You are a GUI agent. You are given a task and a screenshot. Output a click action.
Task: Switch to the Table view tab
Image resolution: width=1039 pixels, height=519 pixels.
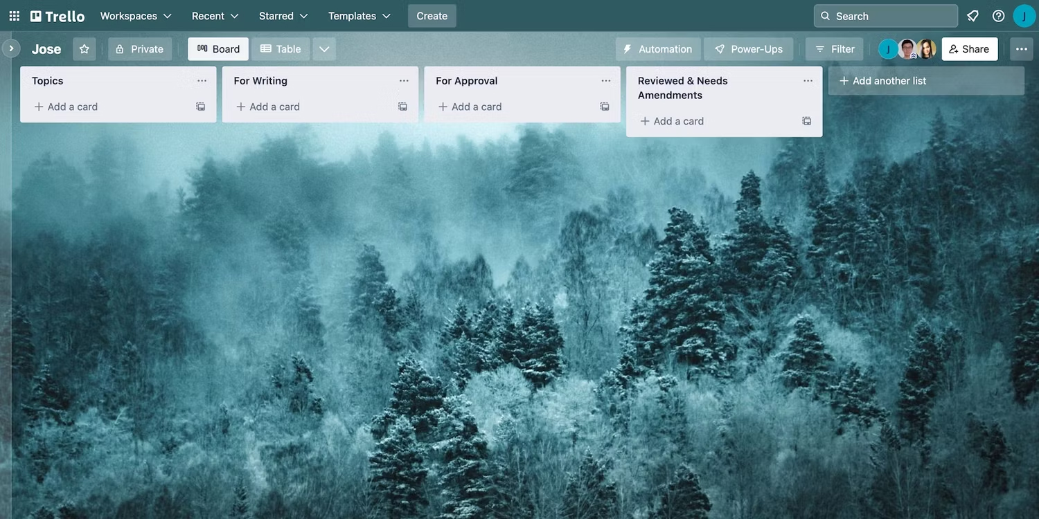pyautogui.click(x=281, y=48)
